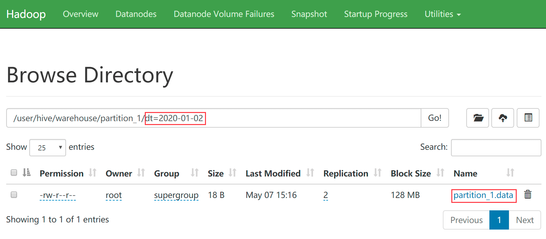
Task: Open the partition_1.data file link
Action: [x=483, y=195]
